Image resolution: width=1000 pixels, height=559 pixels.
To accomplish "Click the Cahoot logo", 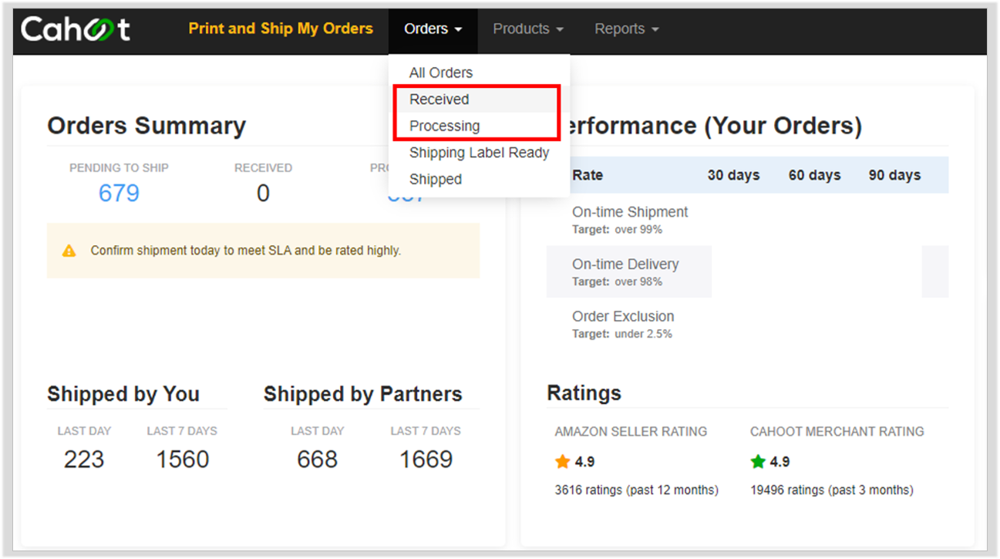I will point(75,29).
